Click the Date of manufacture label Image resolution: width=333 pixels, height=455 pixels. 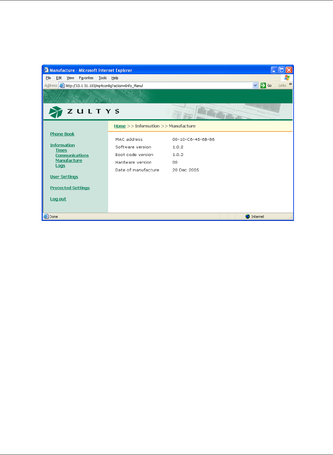[x=137, y=170]
